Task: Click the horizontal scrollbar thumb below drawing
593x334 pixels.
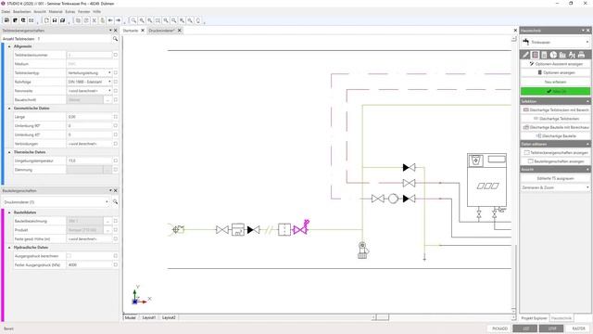Action: (382, 317)
